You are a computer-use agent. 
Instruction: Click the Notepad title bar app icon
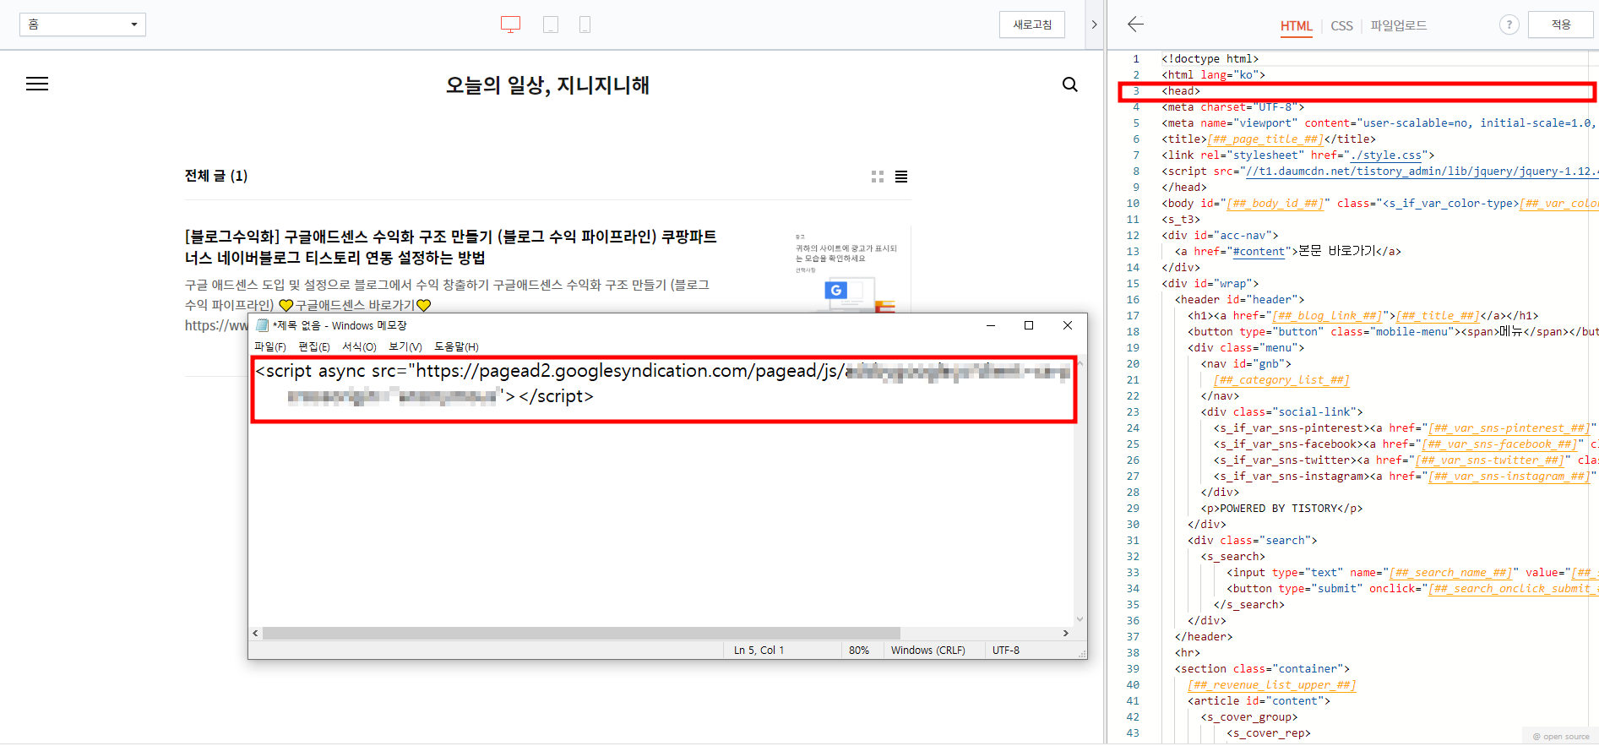click(262, 325)
